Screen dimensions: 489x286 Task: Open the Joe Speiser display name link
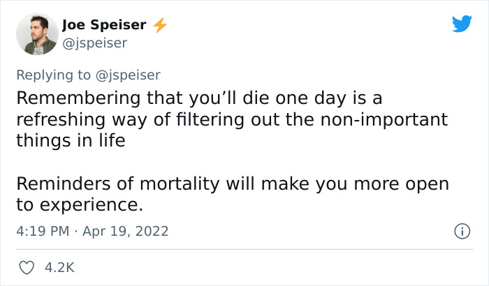pos(104,25)
